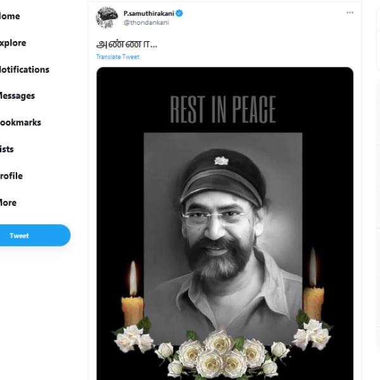The image size is (380, 380).
Task: Go to Profile in sidebar
Action: [11, 176]
